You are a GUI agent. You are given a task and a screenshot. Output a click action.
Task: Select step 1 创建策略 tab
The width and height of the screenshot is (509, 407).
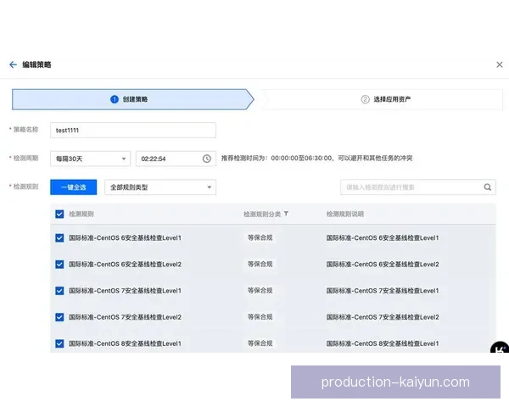(133, 99)
